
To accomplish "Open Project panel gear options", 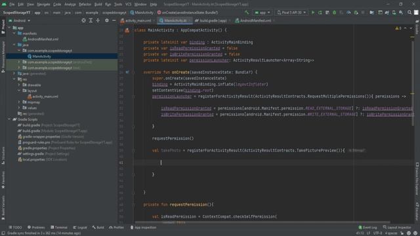I will (x=107, y=20).
